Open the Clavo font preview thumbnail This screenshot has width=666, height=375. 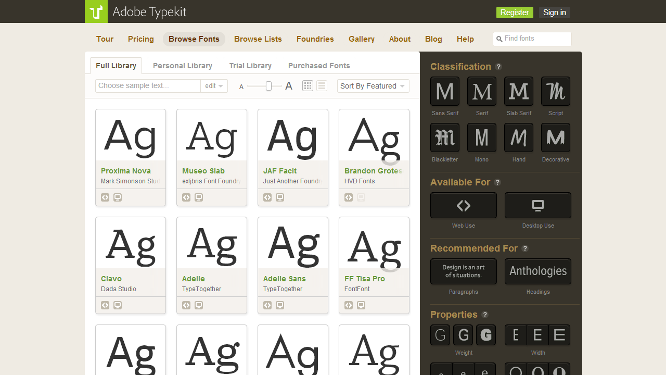(x=131, y=243)
